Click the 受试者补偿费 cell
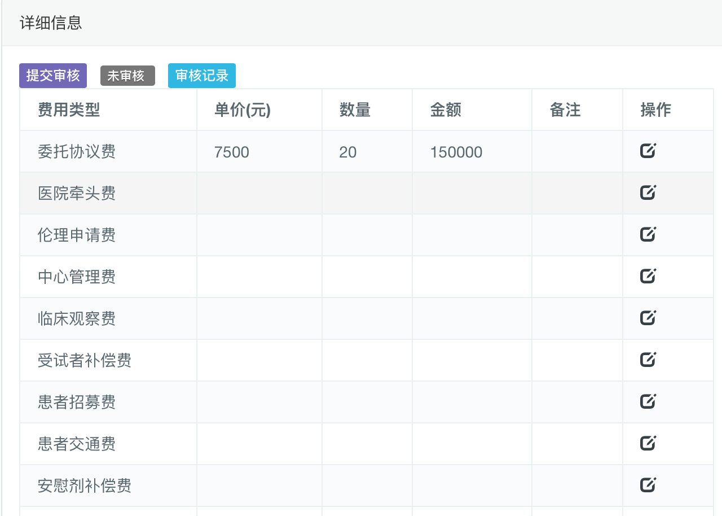722x516 pixels. point(108,360)
